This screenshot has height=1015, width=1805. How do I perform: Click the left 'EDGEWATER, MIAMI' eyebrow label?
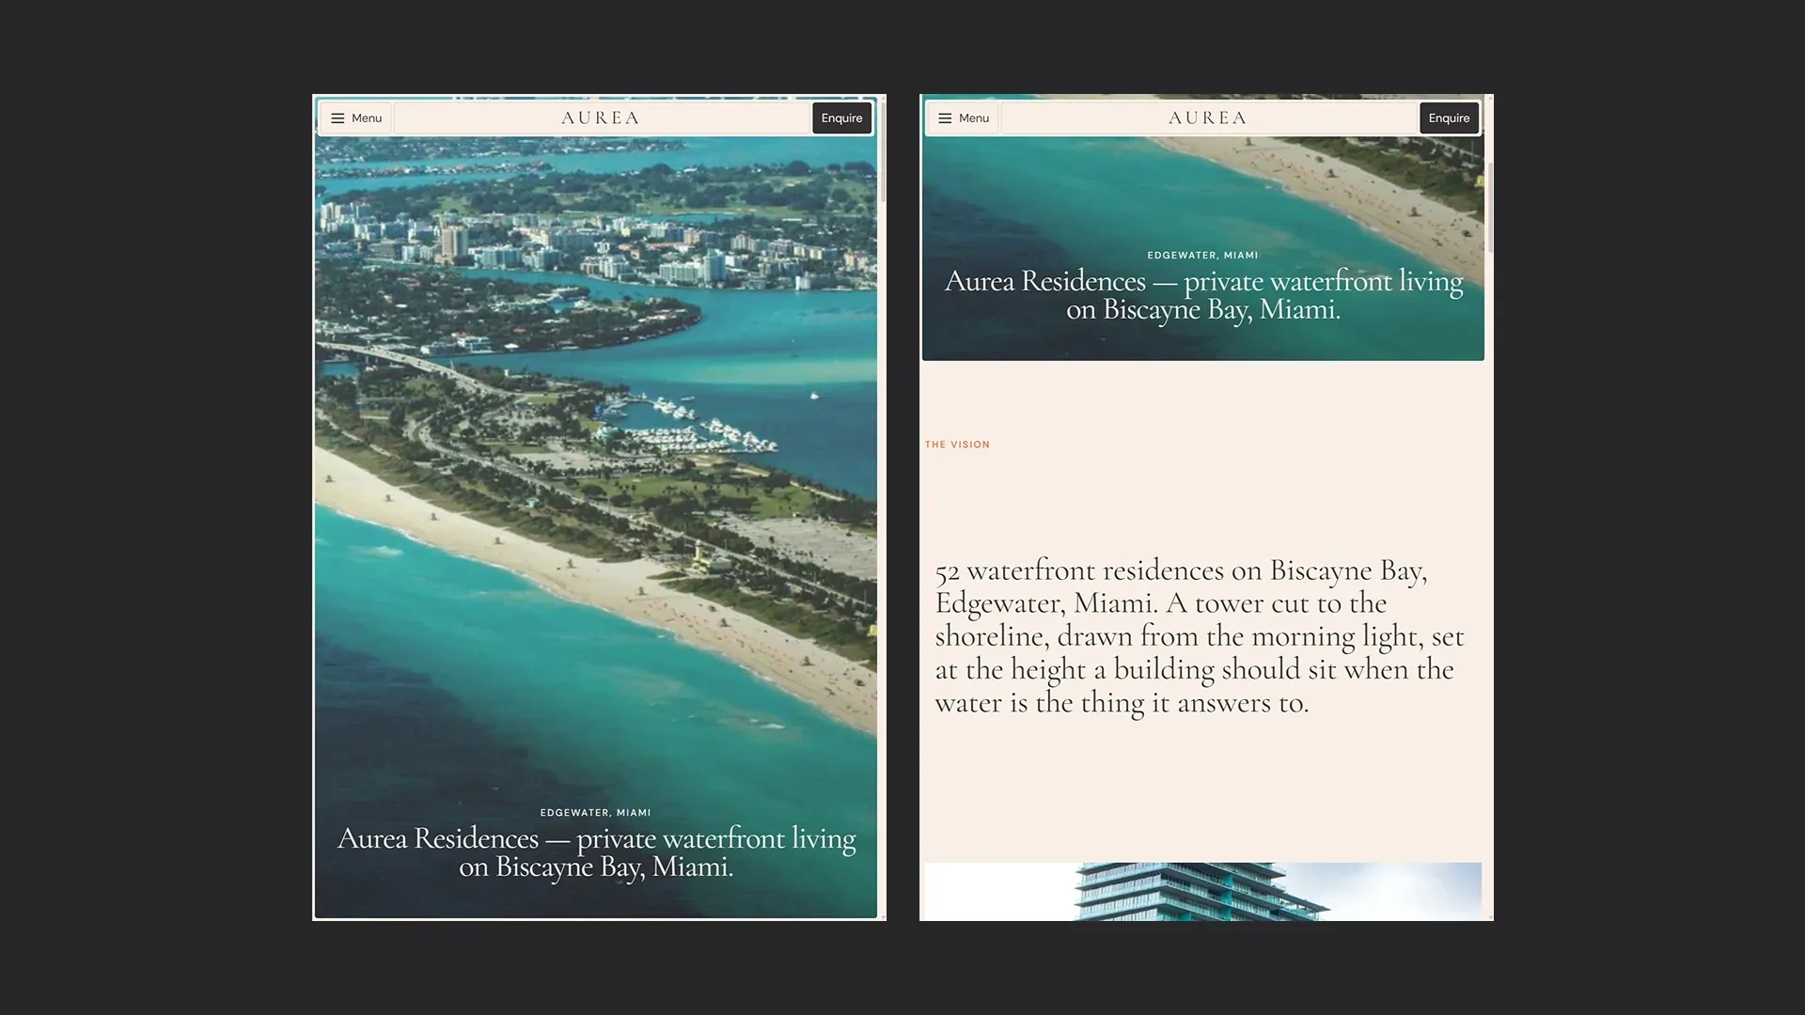[595, 812]
